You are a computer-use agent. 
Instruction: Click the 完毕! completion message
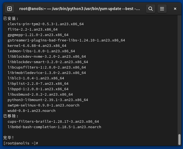point(9,138)
